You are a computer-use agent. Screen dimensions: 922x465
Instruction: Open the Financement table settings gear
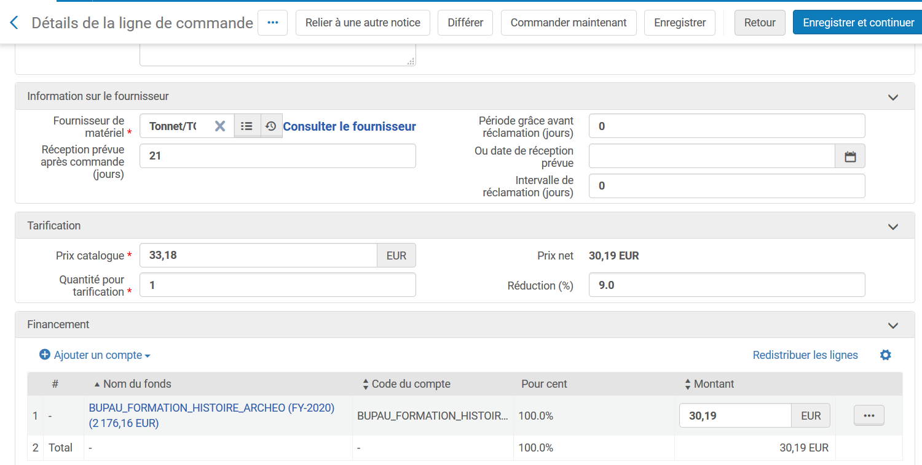click(x=885, y=355)
